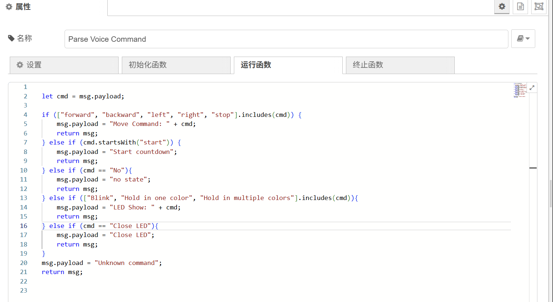Open the node description document icon
The image size is (553, 302).
(x=520, y=7)
